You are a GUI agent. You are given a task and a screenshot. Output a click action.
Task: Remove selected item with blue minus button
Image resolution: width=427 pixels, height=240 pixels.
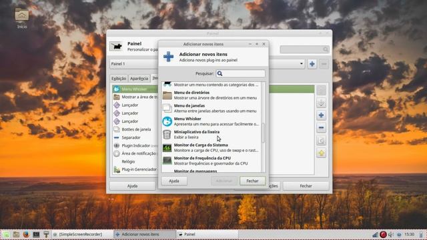tap(321, 127)
